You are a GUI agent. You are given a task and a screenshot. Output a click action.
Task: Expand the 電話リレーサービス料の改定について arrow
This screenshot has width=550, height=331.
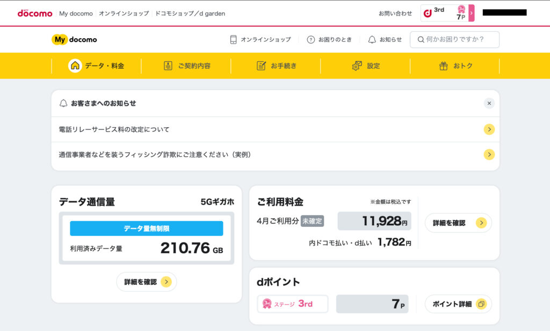pyautogui.click(x=489, y=129)
